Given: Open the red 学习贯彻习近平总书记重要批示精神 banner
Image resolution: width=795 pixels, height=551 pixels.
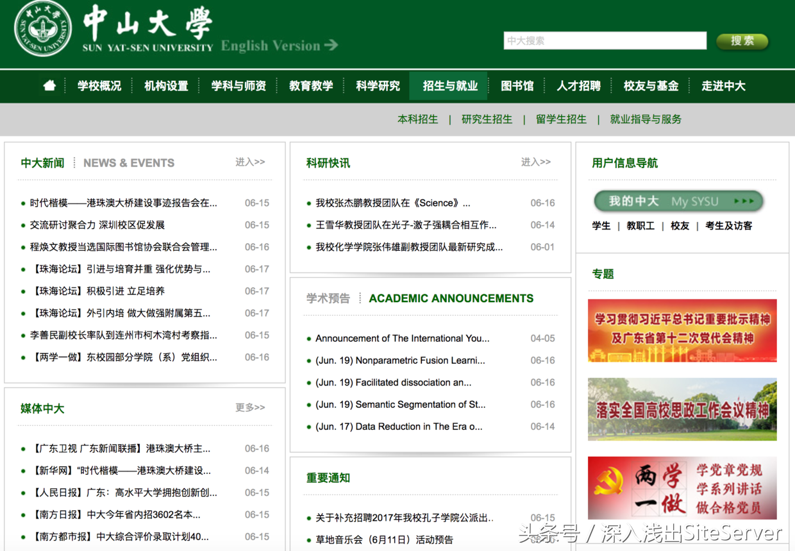Looking at the screenshot, I should tap(682, 330).
